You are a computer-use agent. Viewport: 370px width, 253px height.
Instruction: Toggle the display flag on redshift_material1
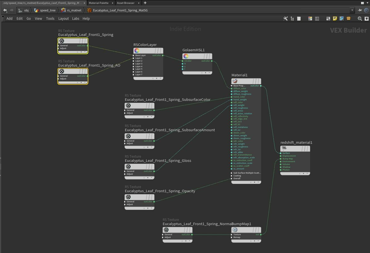tap(307, 173)
